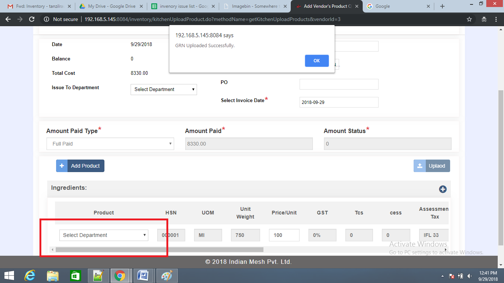Bookmark this page with the star

469,19
